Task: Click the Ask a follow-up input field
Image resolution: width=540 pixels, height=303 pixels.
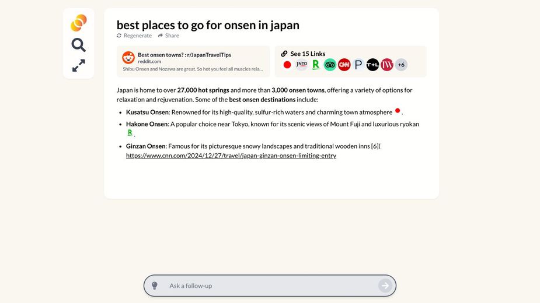Action: coord(269,286)
